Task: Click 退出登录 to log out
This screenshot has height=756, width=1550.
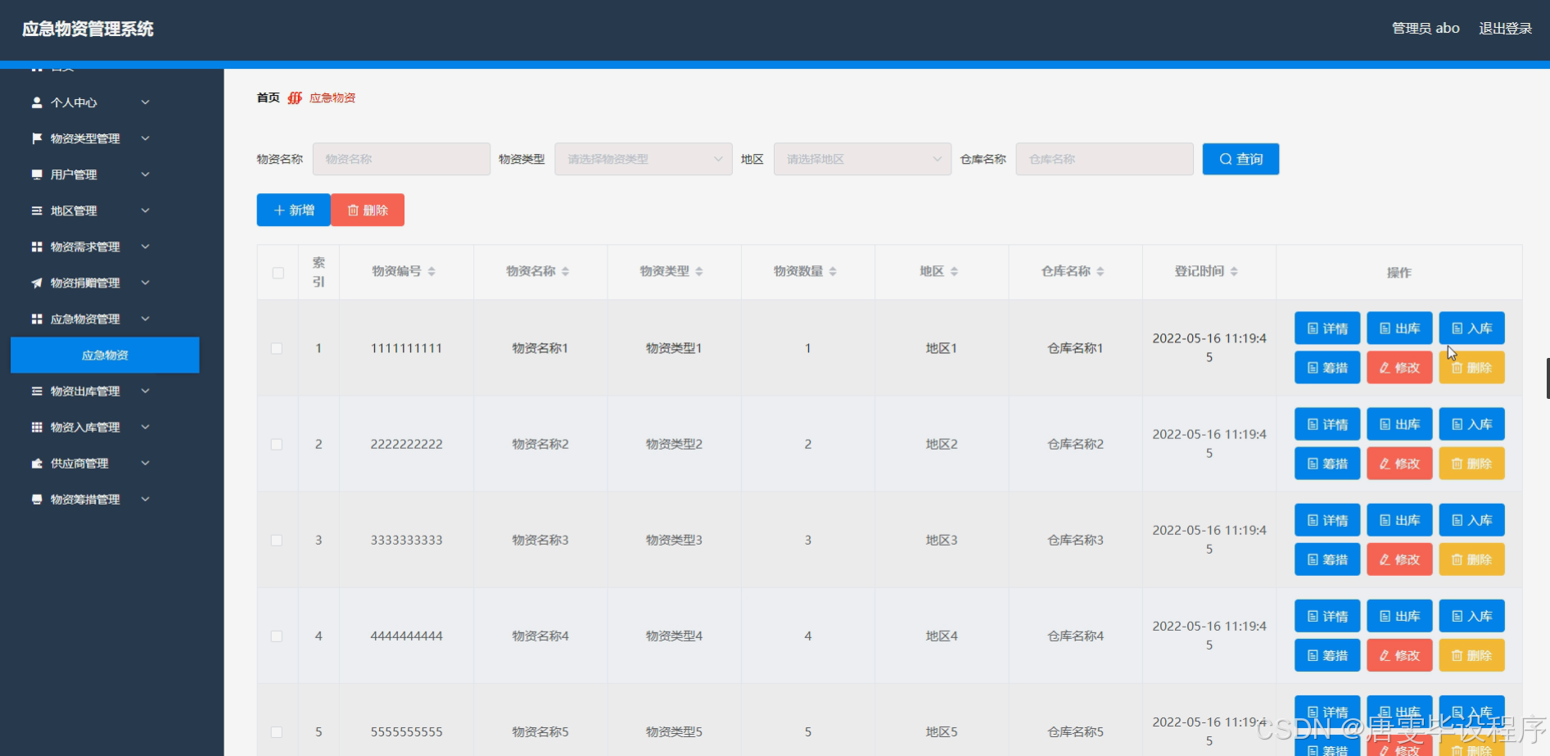Action: click(1505, 29)
